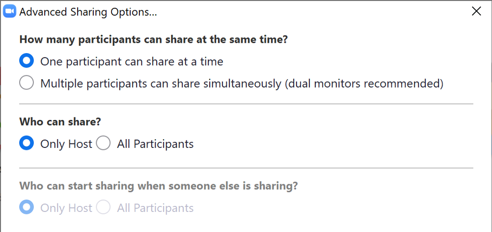This screenshot has width=492, height=232.
Task: Select the 'Multiple participants can share simultaneously' radio circle
Action: tap(27, 83)
